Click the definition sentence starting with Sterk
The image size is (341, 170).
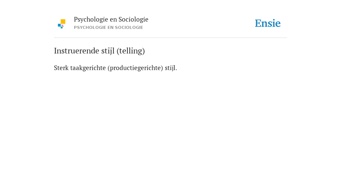tap(116, 68)
